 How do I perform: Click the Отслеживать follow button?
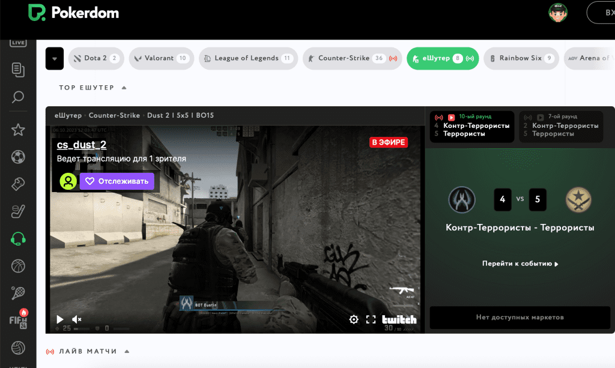[117, 181]
